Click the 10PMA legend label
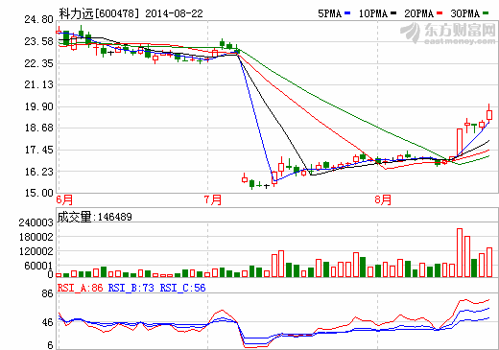Screen dimensions: 499x350 point(373,13)
